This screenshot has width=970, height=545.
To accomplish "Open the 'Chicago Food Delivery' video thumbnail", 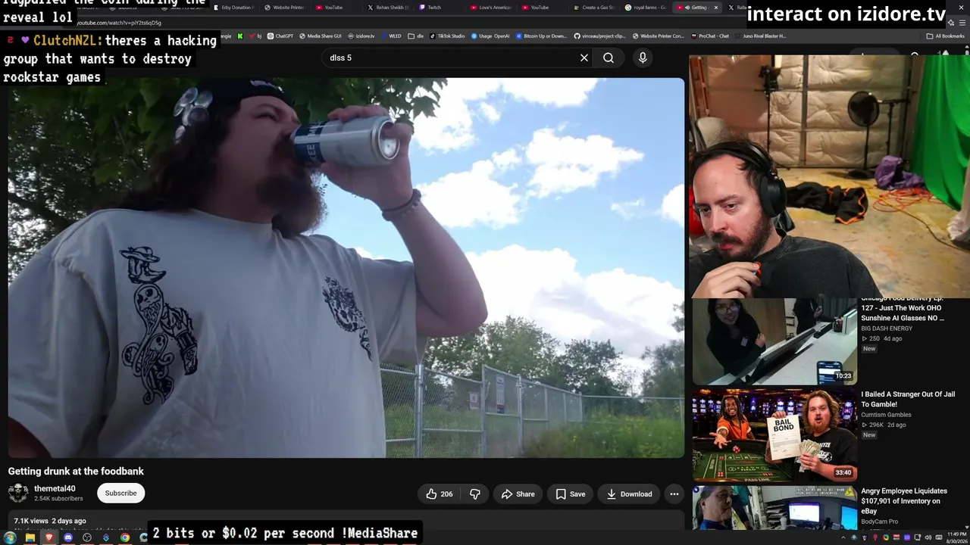I will 774,341.
